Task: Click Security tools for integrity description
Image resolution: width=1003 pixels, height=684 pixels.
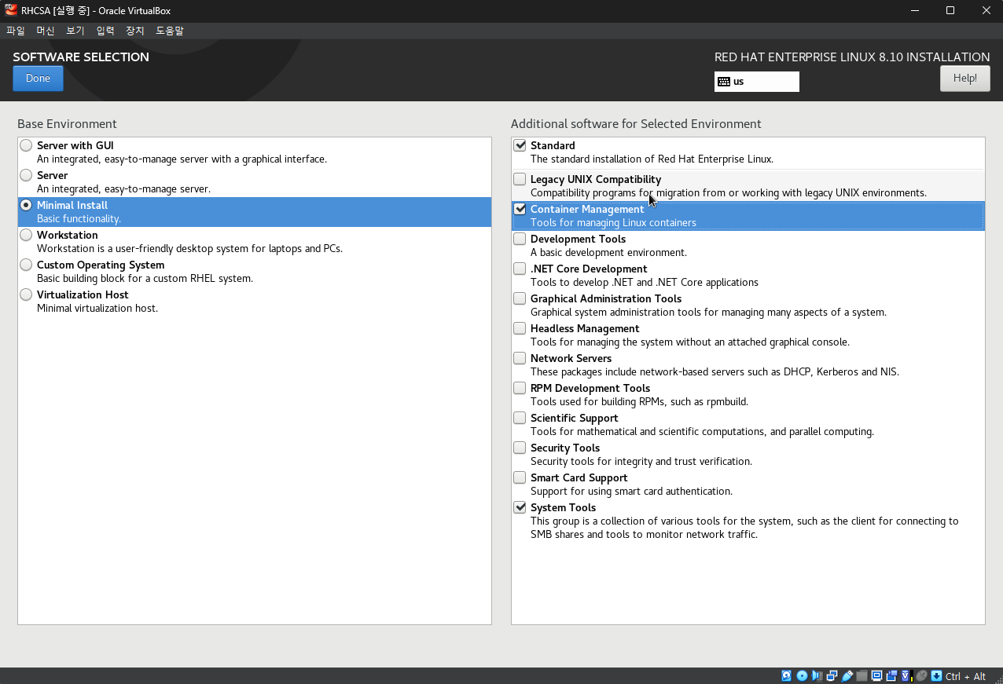Action: (641, 462)
